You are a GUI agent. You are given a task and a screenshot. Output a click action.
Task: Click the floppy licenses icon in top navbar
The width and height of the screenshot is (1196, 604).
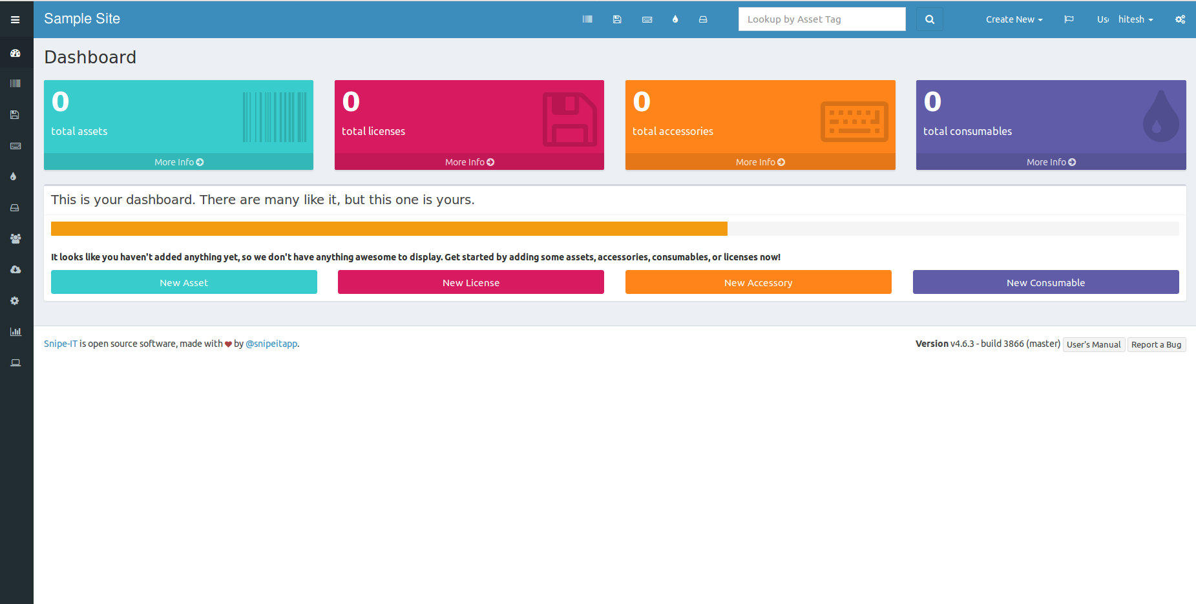(x=617, y=19)
